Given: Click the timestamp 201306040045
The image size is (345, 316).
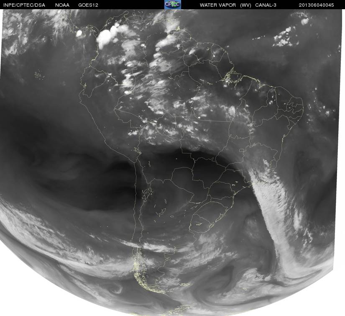Looking at the screenshot, I should click(317, 5).
